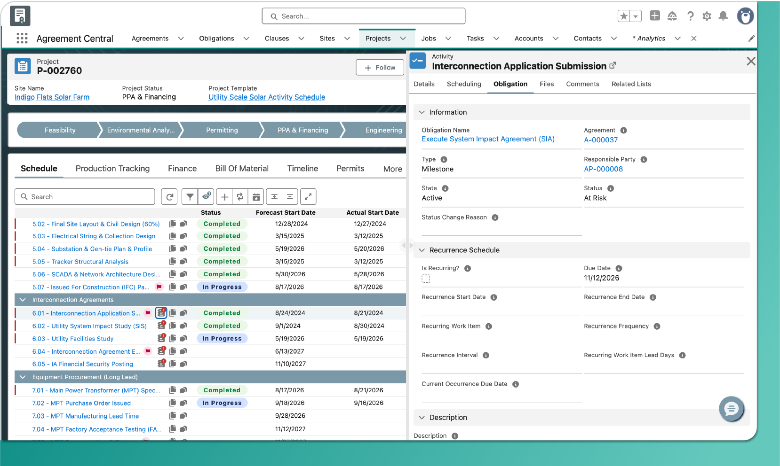This screenshot has height=466, width=780.
Task: Open files icon for 5.02 Final Site Layout row
Action: pyautogui.click(x=173, y=224)
